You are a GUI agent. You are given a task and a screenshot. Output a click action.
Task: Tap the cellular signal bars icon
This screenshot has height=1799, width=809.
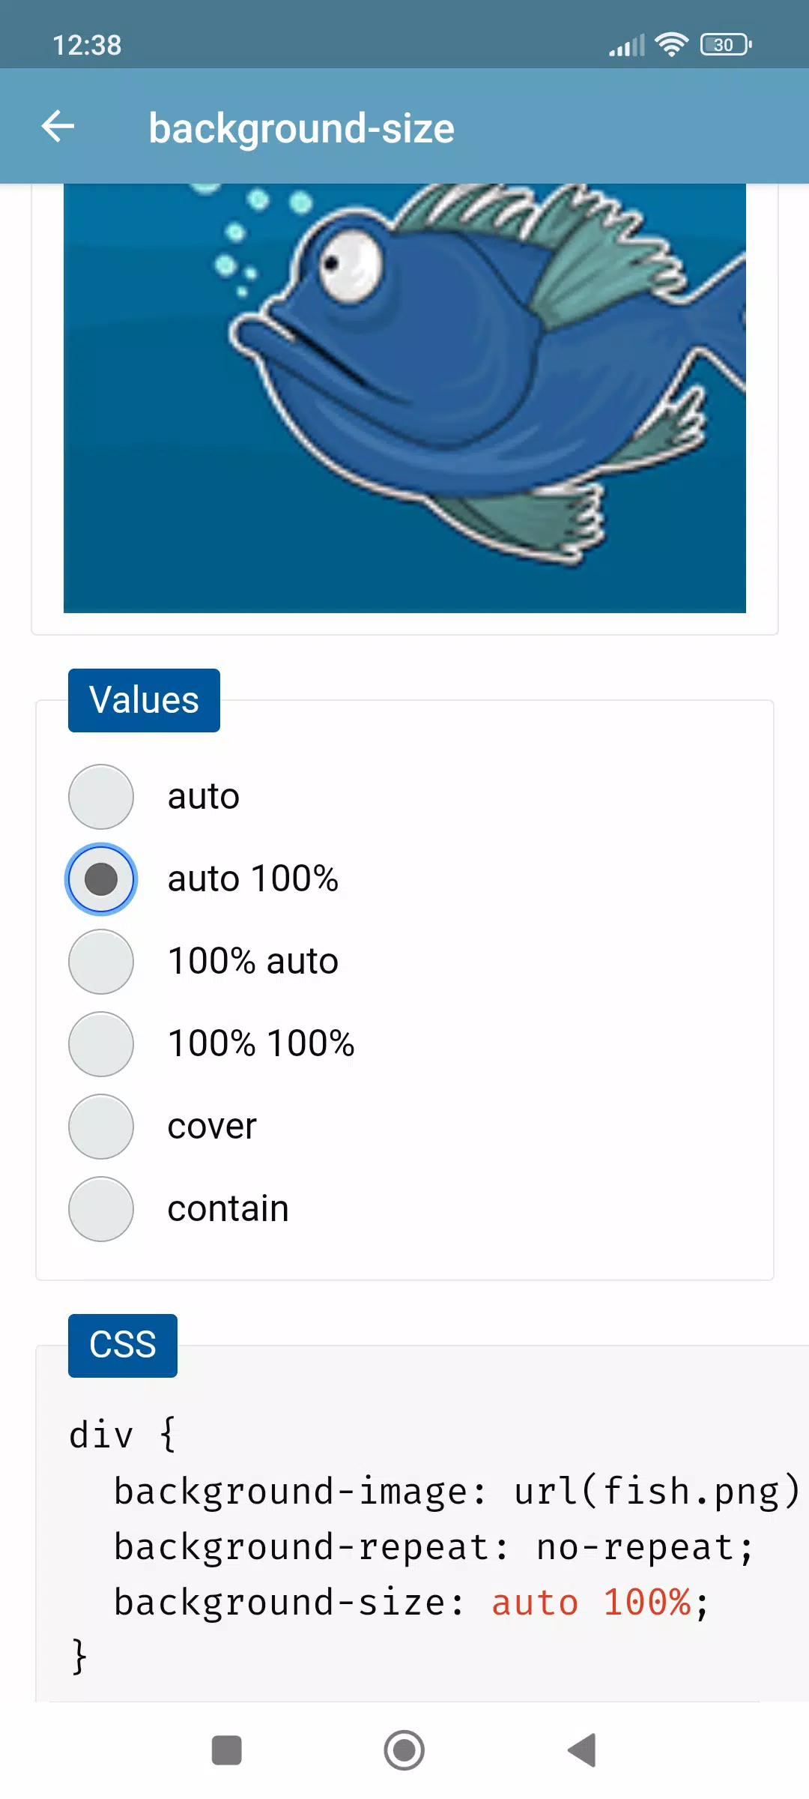pos(626,46)
